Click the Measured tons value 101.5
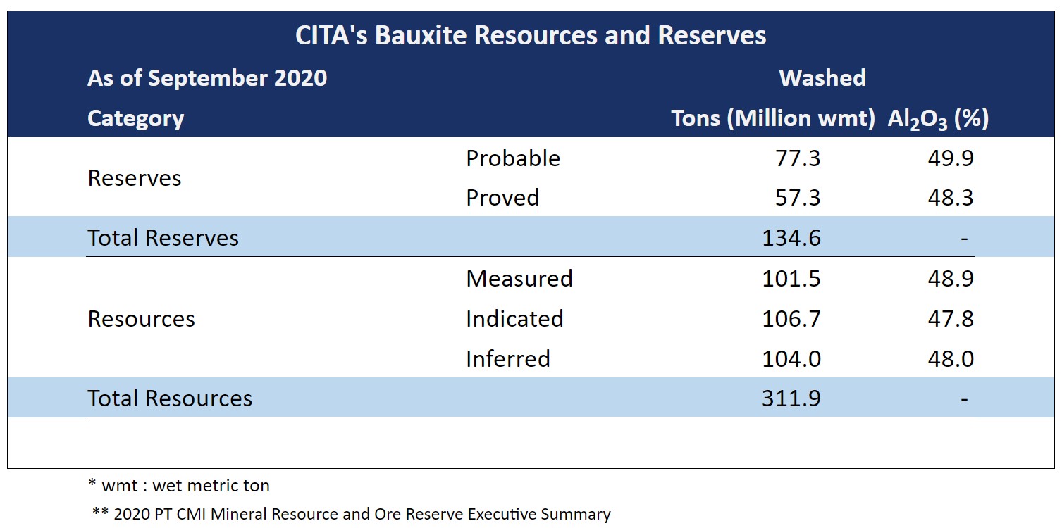The height and width of the screenshot is (528, 1062). (791, 279)
